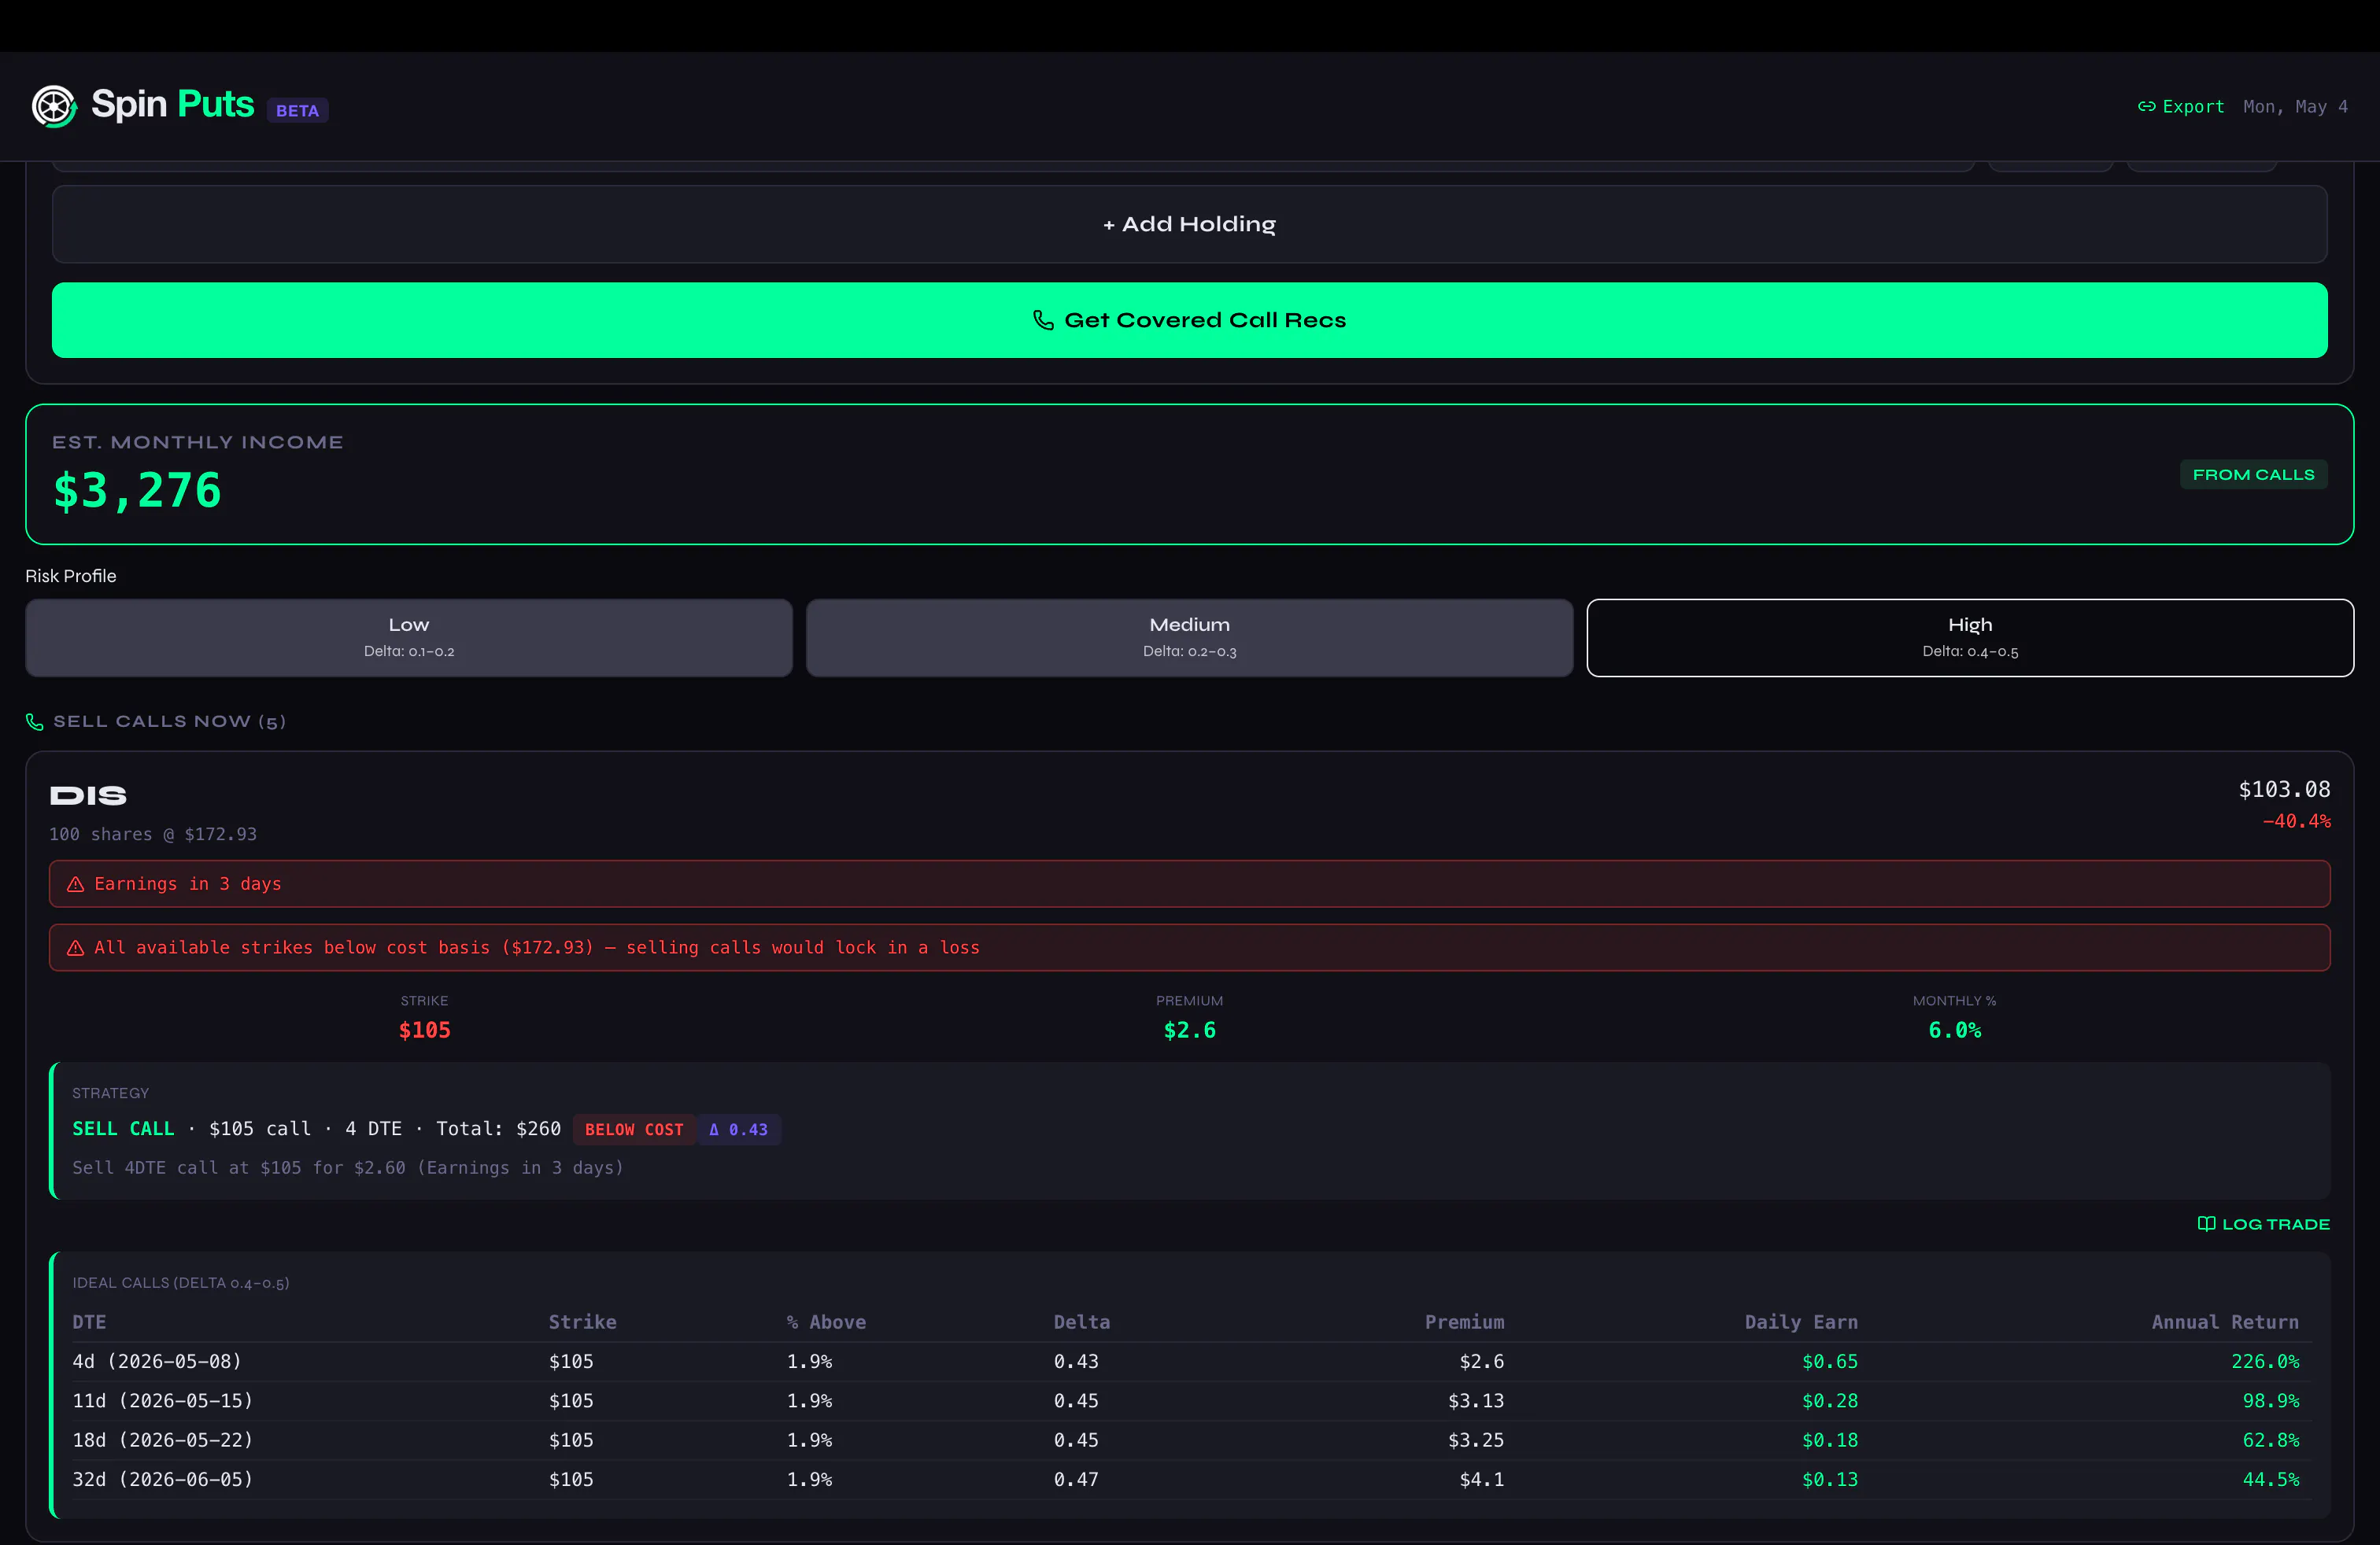
Task: Click the BETA badge
Action: pyautogui.click(x=298, y=110)
